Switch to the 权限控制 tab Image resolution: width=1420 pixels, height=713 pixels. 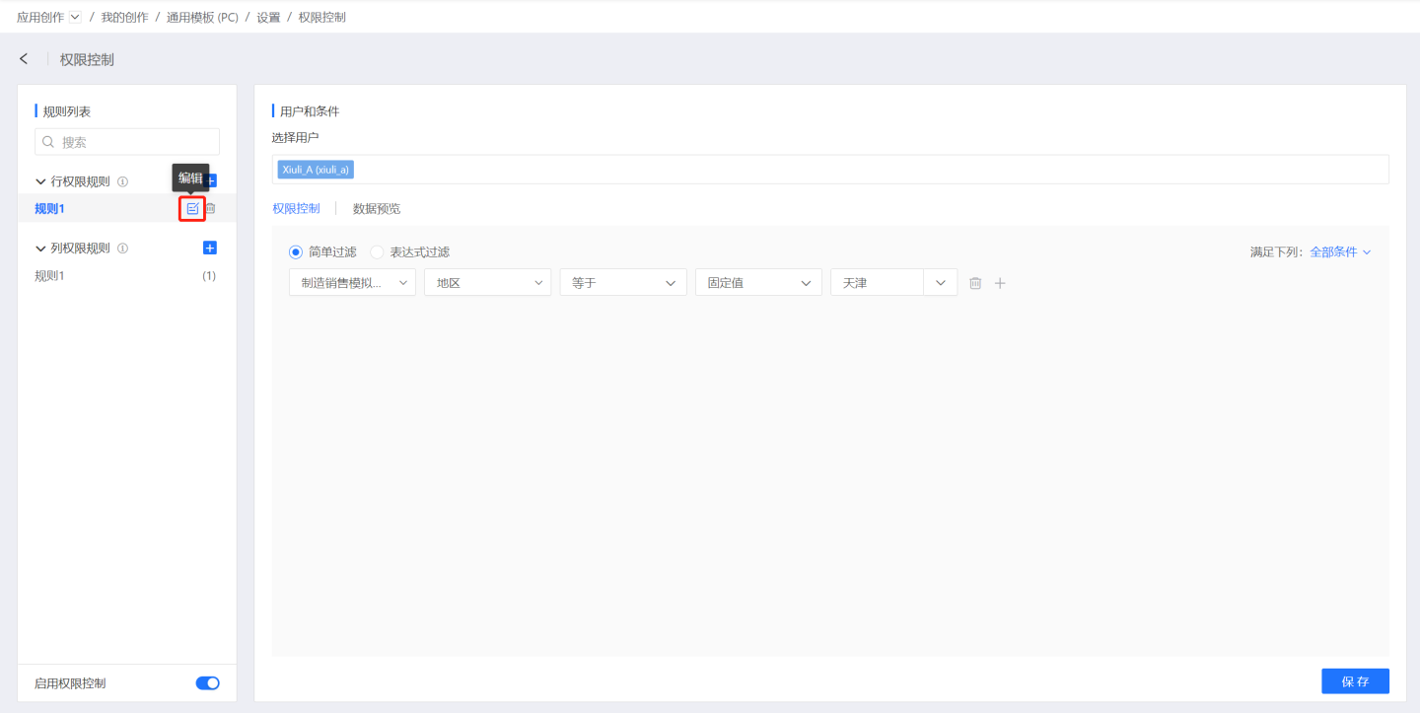(x=296, y=208)
